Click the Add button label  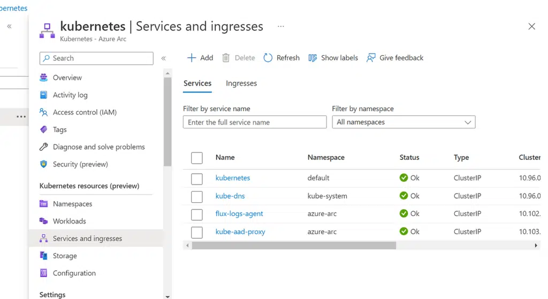point(207,58)
